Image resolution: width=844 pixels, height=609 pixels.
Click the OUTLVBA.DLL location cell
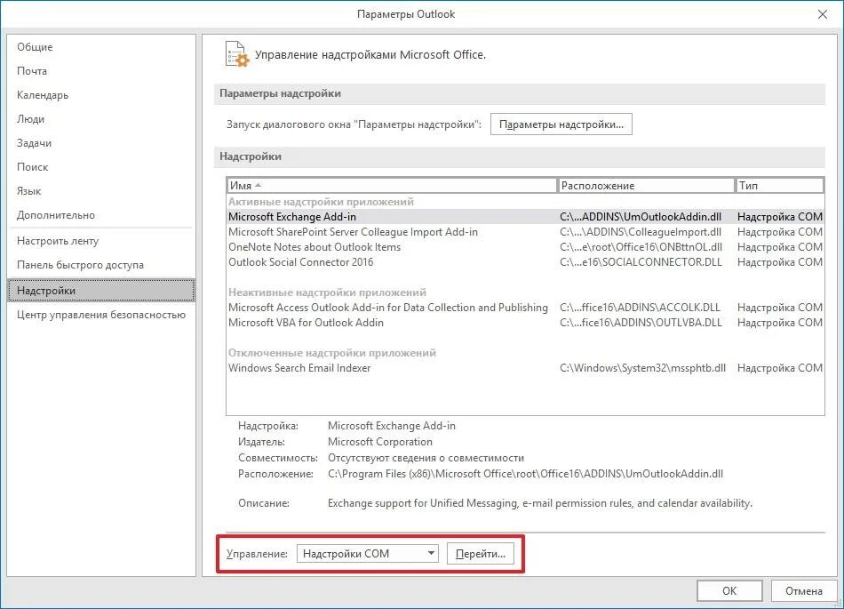pyautogui.click(x=641, y=322)
